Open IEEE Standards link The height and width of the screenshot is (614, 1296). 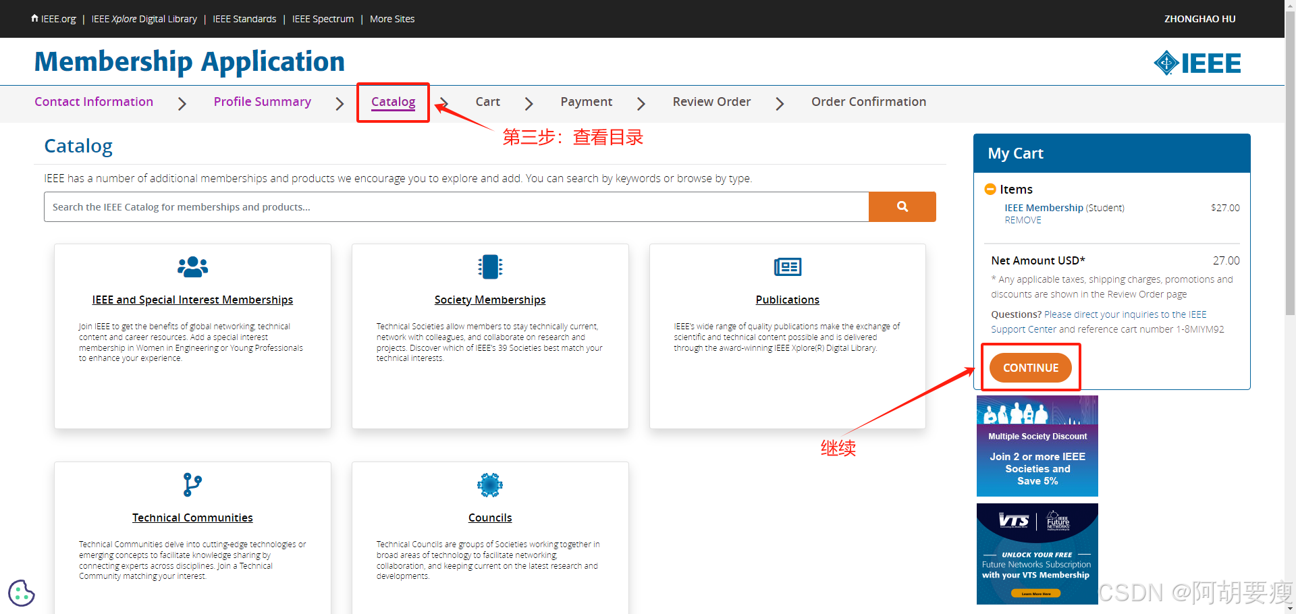244,19
